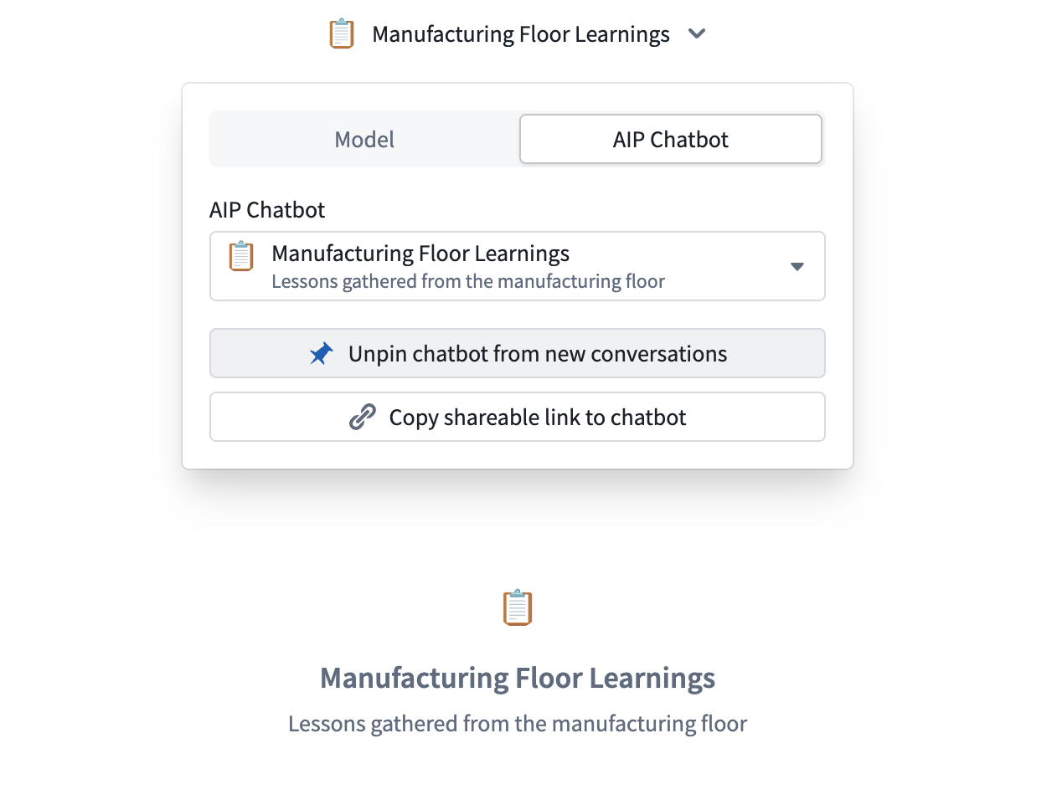Select the chatbot description text field
The height and width of the screenshot is (810, 1057).
coord(467,281)
